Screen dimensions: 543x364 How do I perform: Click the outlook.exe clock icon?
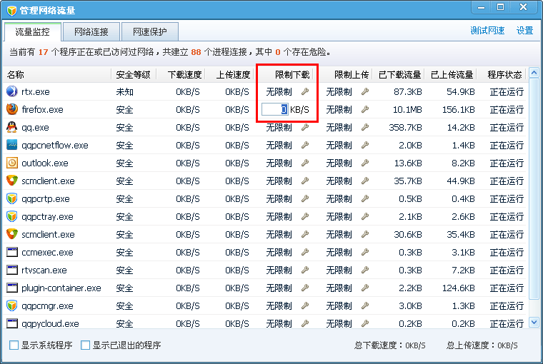[11, 163]
